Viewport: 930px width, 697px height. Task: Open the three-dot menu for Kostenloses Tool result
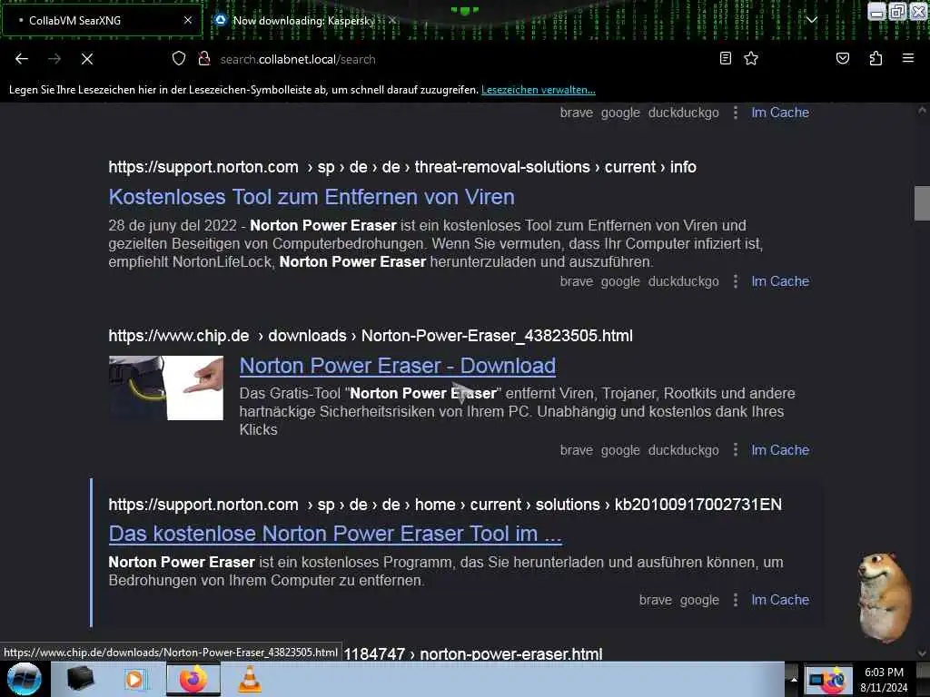click(736, 281)
